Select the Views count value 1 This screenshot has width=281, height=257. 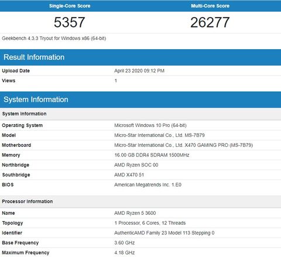point(116,81)
